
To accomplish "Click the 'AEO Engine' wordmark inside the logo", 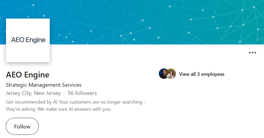I will tap(28, 40).
